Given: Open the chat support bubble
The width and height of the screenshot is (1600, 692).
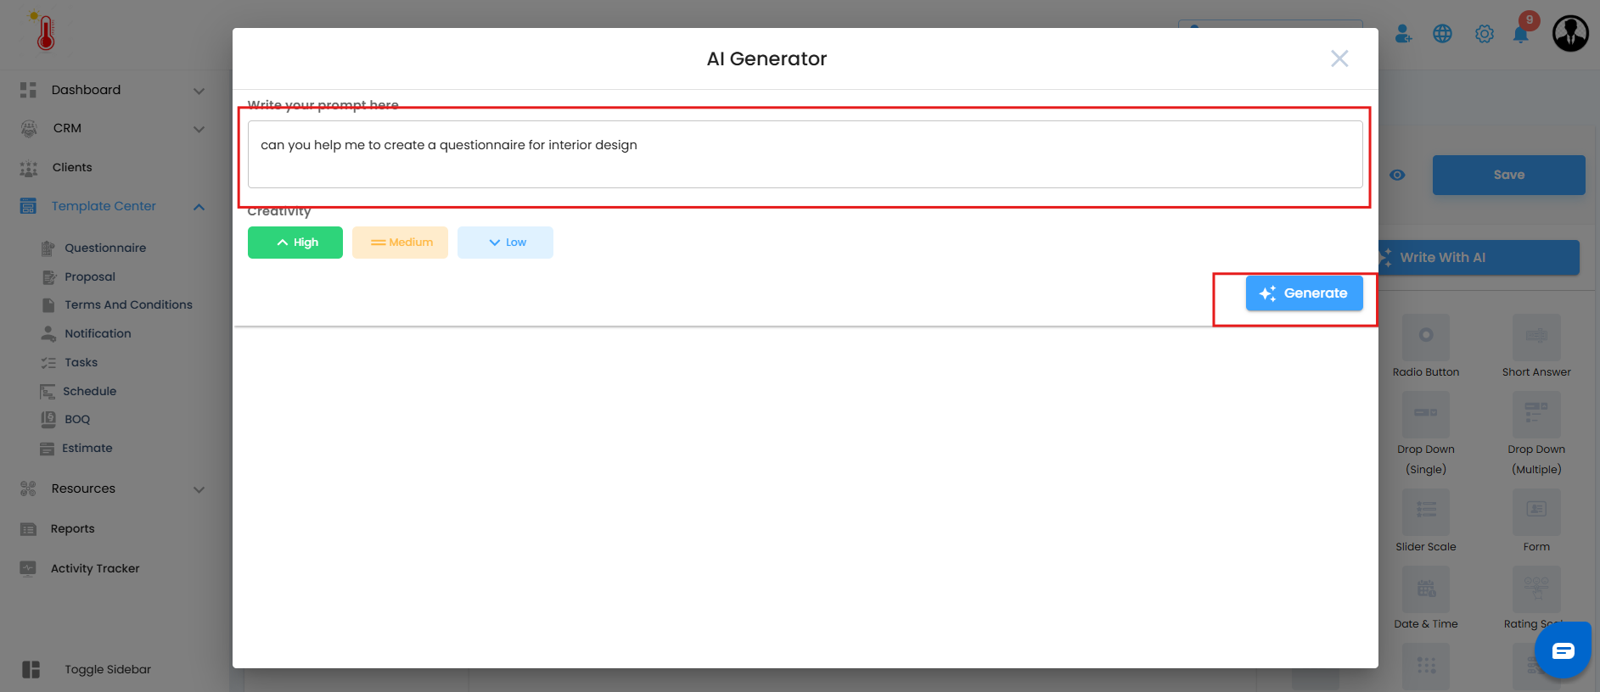Looking at the screenshot, I should pyautogui.click(x=1563, y=651).
